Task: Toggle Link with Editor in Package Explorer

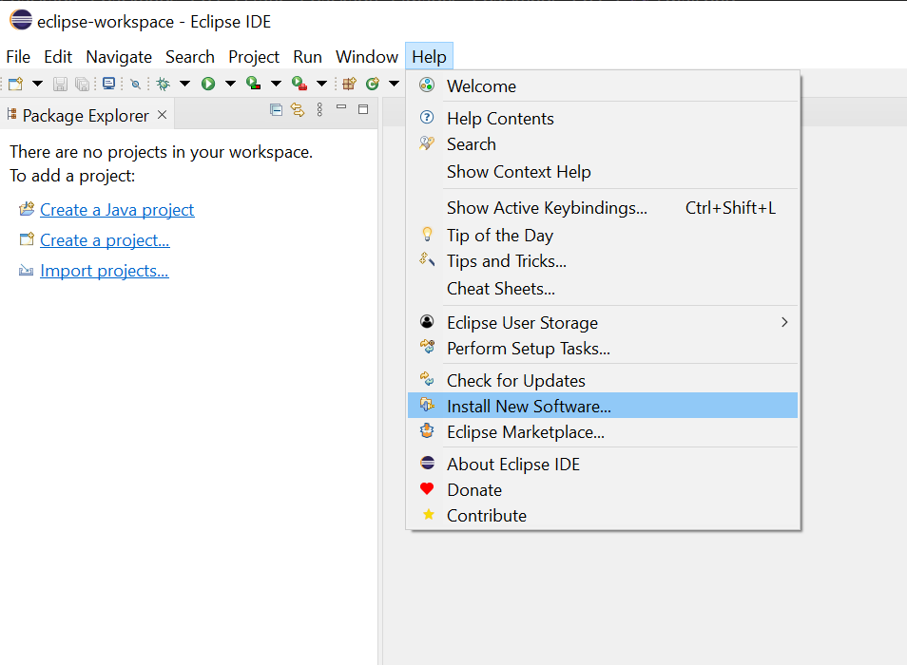Action: tap(298, 109)
